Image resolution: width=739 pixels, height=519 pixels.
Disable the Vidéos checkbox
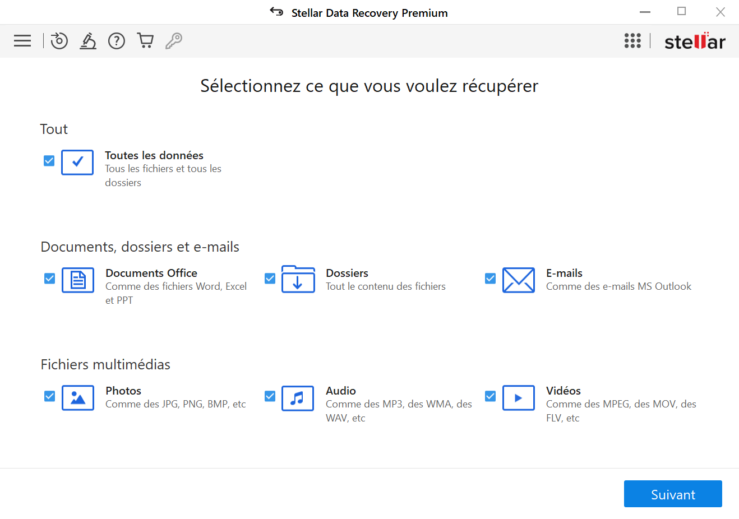click(490, 396)
